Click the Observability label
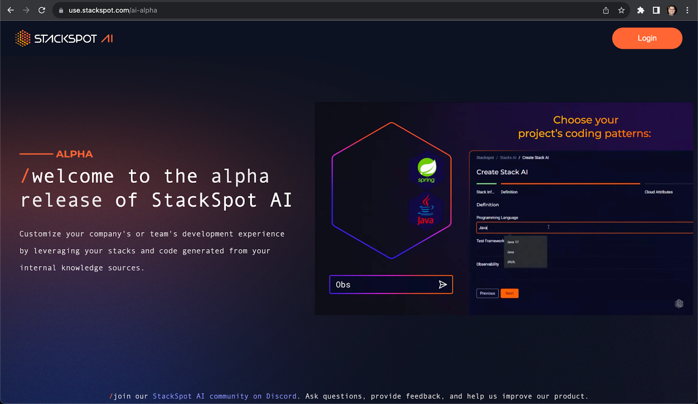Image resolution: width=698 pixels, height=404 pixels. (x=488, y=264)
